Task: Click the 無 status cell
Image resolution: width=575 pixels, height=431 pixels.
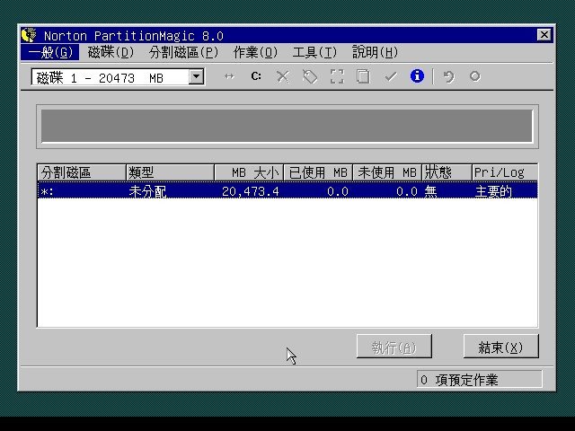Action: pos(431,191)
